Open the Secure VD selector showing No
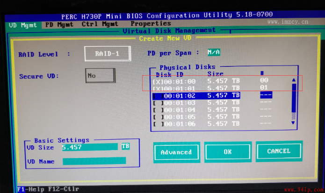Image resolution: width=325 pixels, height=193 pixels. coord(100,76)
